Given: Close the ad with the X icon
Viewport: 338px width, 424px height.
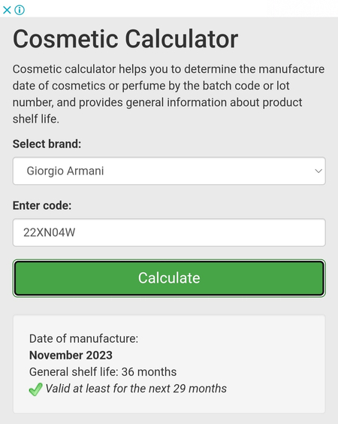Looking at the screenshot, I should (x=7, y=11).
